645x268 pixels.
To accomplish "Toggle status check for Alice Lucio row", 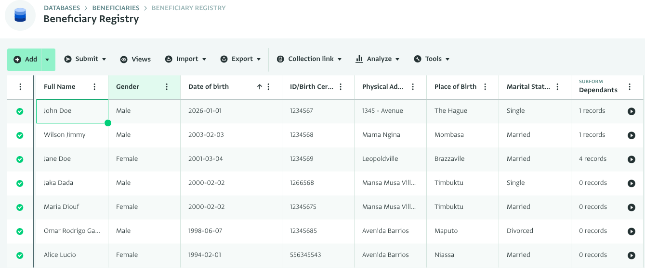I will click(x=20, y=256).
